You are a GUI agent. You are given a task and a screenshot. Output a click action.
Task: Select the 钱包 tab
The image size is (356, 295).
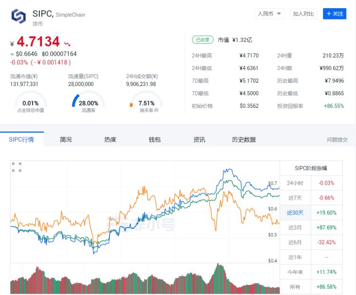click(x=155, y=140)
